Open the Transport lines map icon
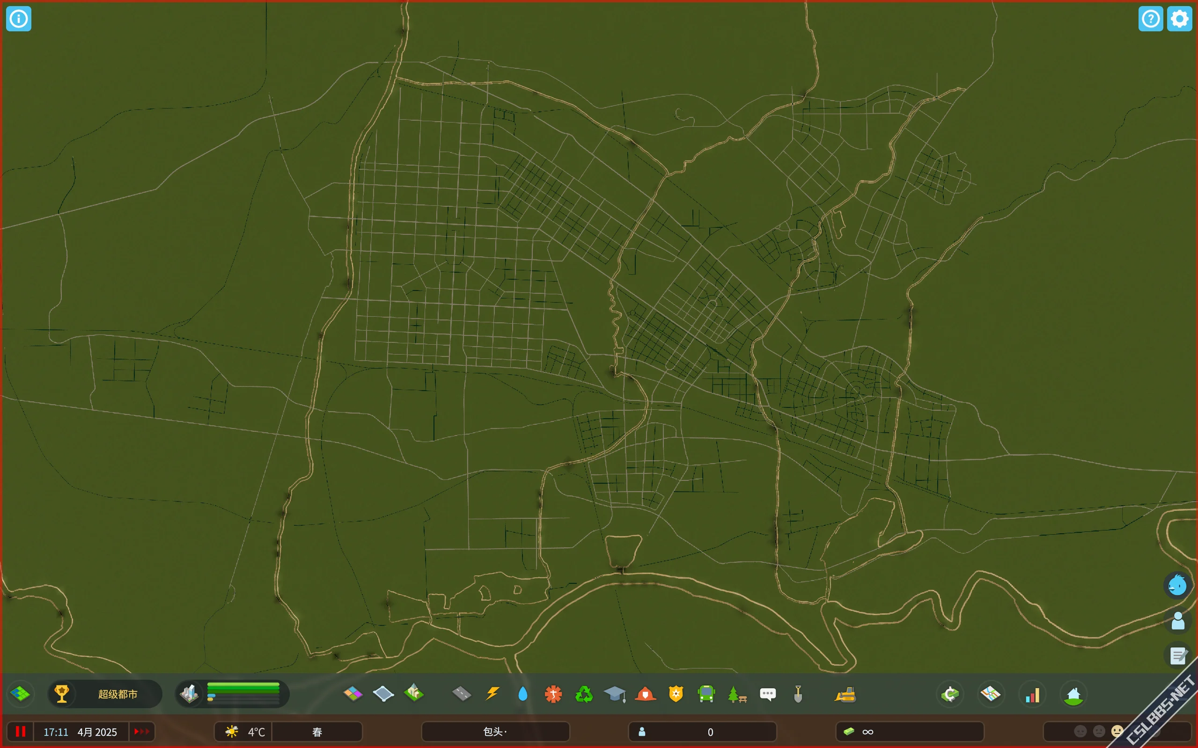Viewport: 1198px width, 748px height. [x=991, y=694]
